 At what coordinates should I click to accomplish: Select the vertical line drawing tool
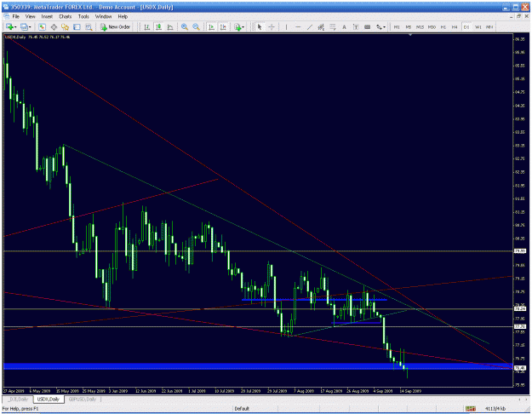[286, 26]
